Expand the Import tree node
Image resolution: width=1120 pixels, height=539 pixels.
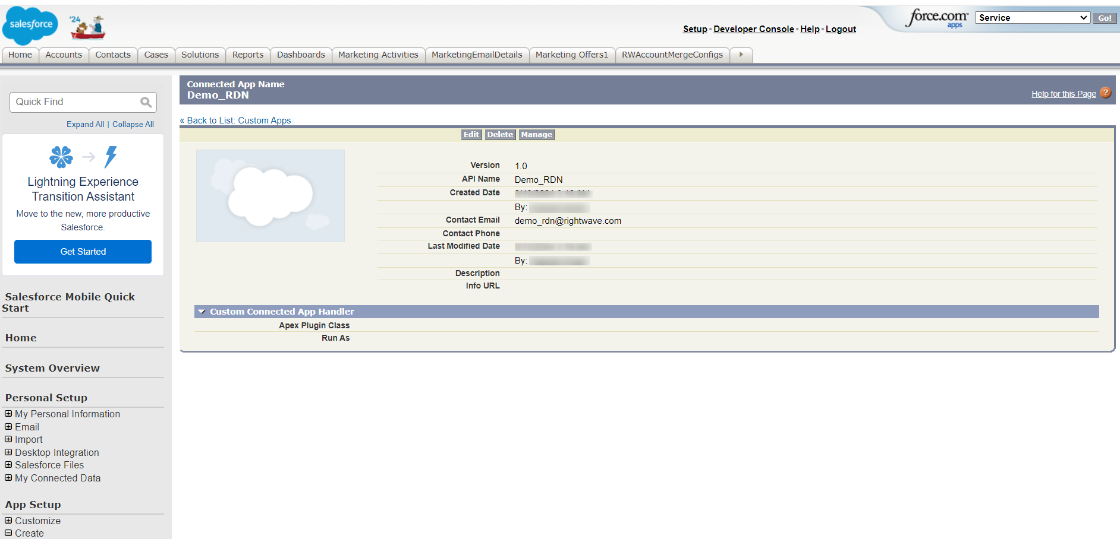(x=8, y=439)
